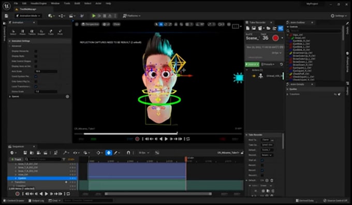This screenshot has height=205, width=352.
Task: Click the Trails tool in Animation panel
Action: coord(51,32)
